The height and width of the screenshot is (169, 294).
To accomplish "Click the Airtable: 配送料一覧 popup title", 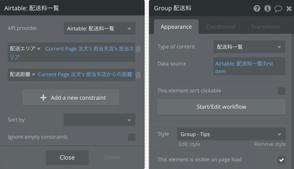I will [32, 8].
